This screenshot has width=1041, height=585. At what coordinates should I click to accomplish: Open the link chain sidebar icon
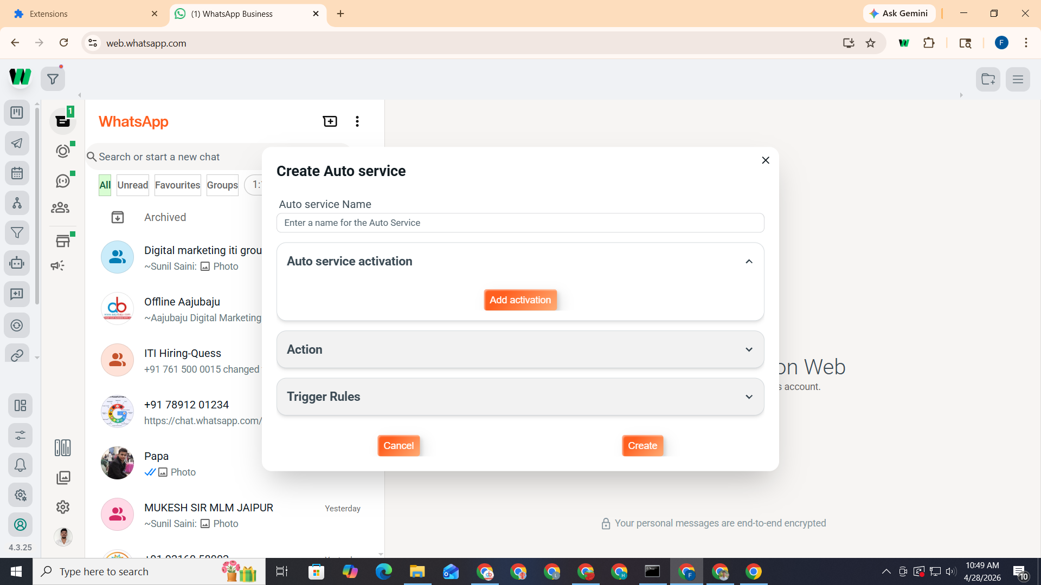coord(17,355)
